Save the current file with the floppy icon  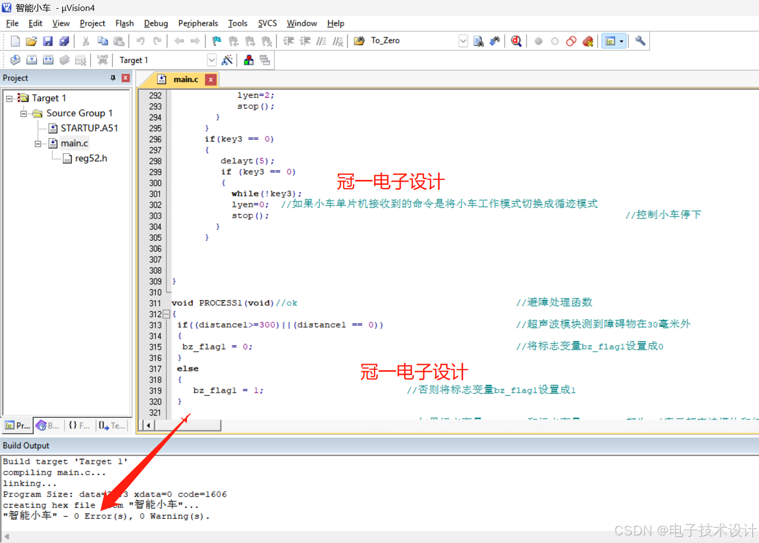(48, 41)
